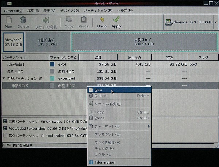Click the extended 638.54 GiB capacity cell
This screenshot has height=167, width=219.
pyautogui.click(x=107, y=78)
